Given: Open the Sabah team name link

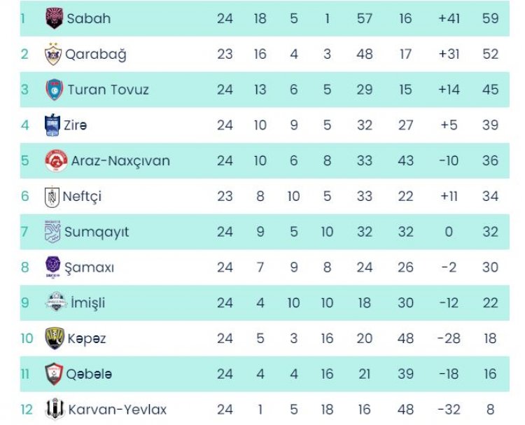Looking at the screenshot, I should click(x=89, y=18).
